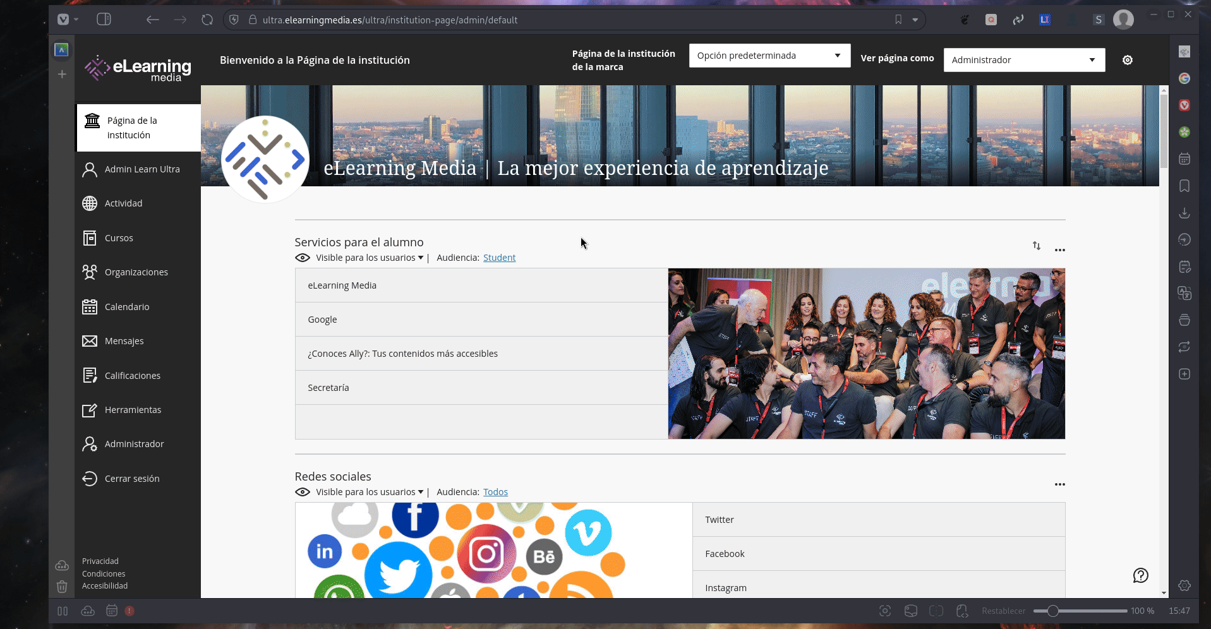The image size is (1211, 629).
Task: Open Calificaciones in the left menu
Action: (138, 376)
